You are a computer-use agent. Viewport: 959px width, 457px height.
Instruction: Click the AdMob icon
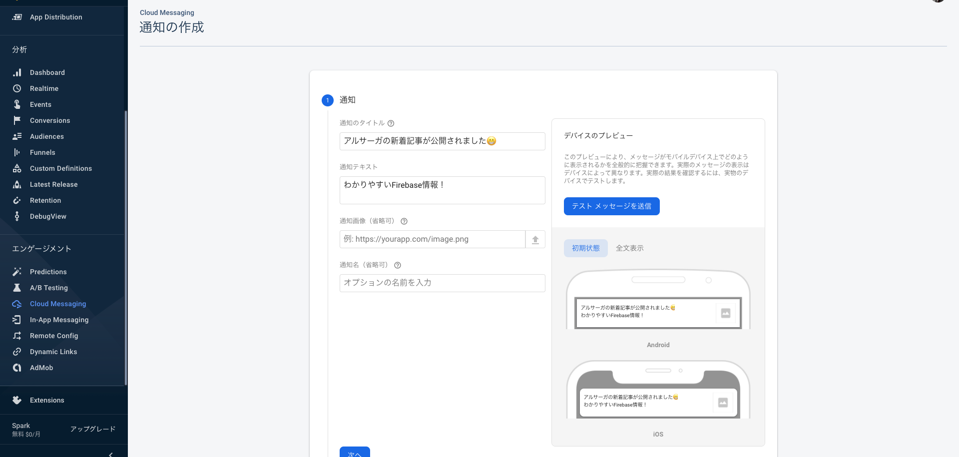pos(17,368)
